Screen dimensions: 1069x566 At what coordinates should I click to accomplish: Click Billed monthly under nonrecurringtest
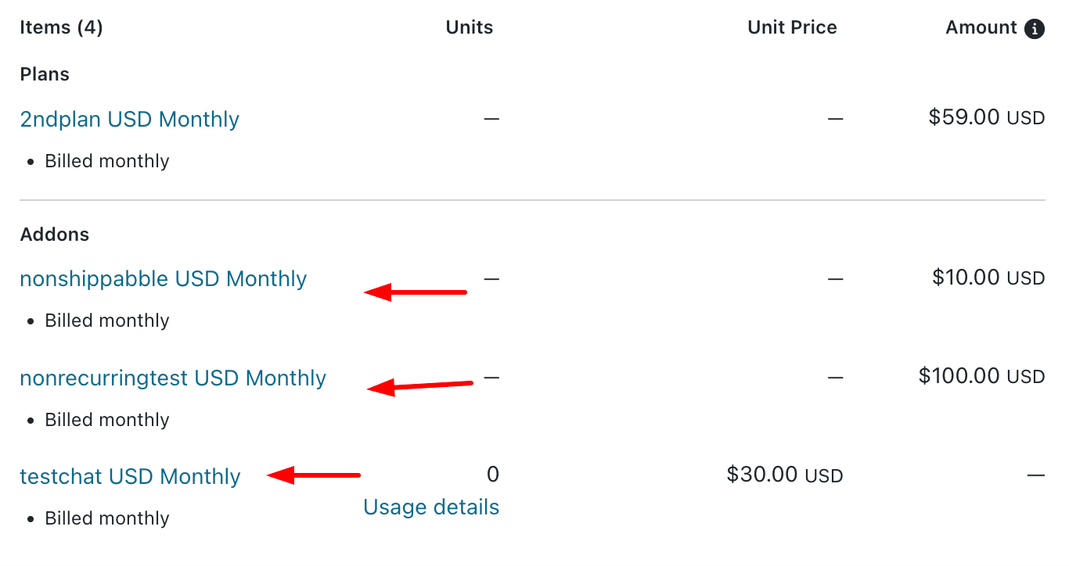(x=107, y=420)
